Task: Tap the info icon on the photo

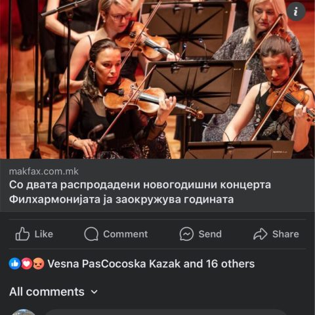Action: point(296,11)
